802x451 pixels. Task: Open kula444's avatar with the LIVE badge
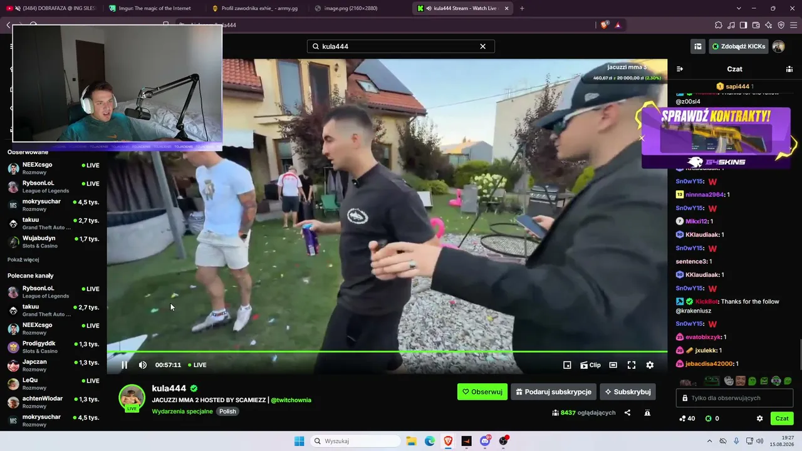click(x=132, y=398)
